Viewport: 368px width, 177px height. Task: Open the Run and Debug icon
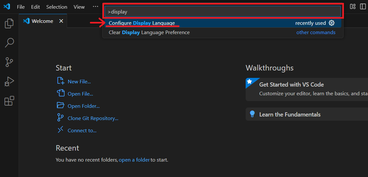9,82
